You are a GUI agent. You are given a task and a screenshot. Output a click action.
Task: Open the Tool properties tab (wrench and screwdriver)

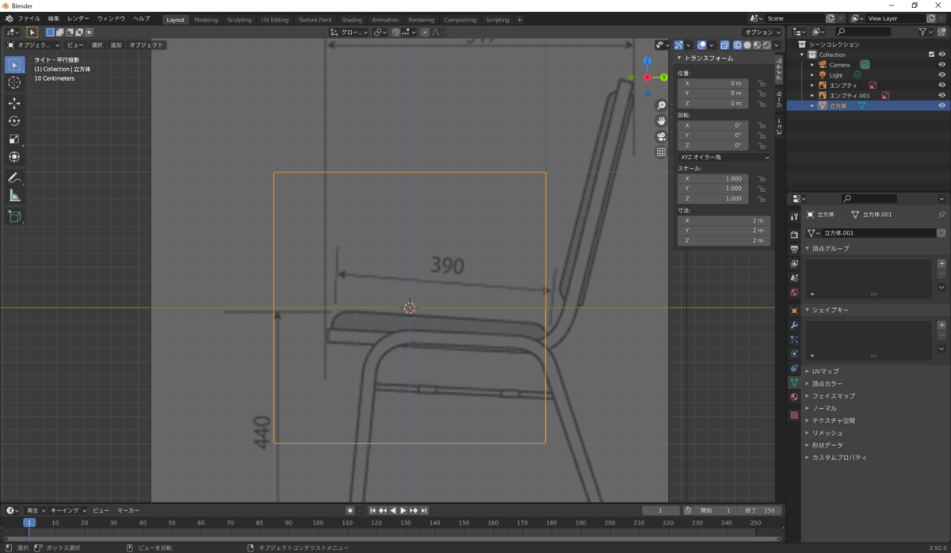point(794,217)
